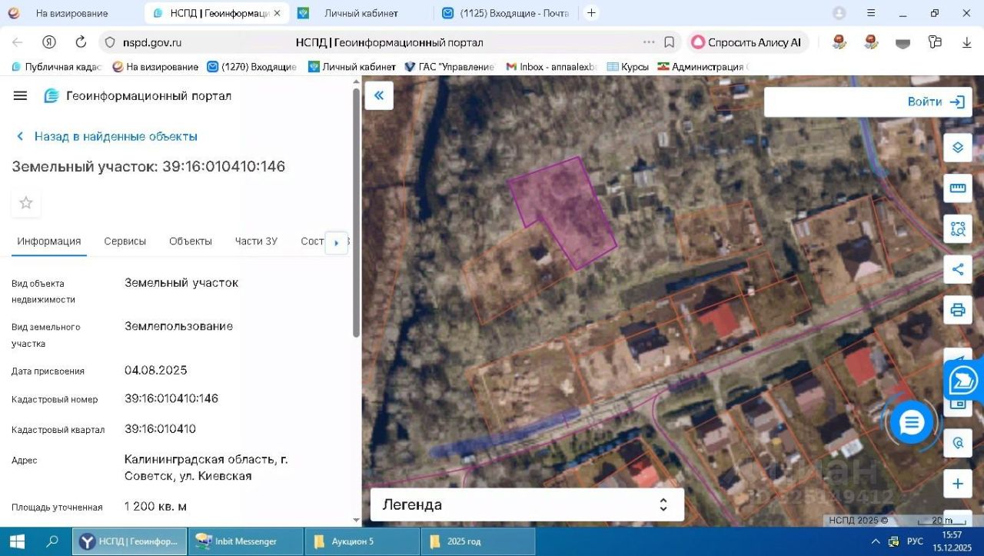Screen dimensions: 984x556
Task: Select cadastral number value 39:16:010410:146
Action: (x=171, y=398)
